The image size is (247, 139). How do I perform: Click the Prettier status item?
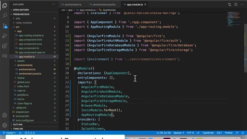click(228, 133)
